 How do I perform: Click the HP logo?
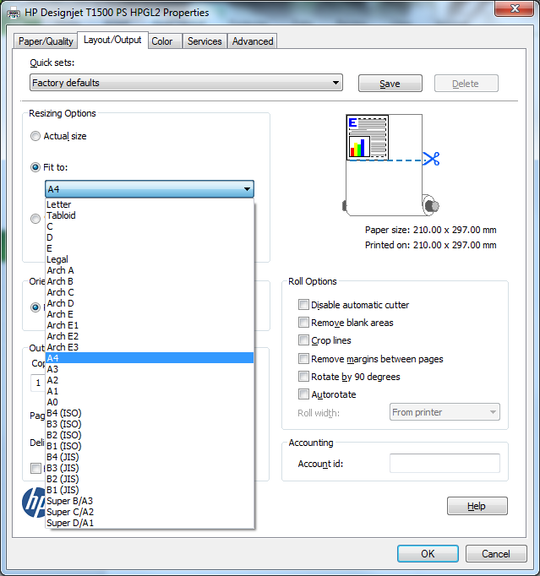pos(34,503)
